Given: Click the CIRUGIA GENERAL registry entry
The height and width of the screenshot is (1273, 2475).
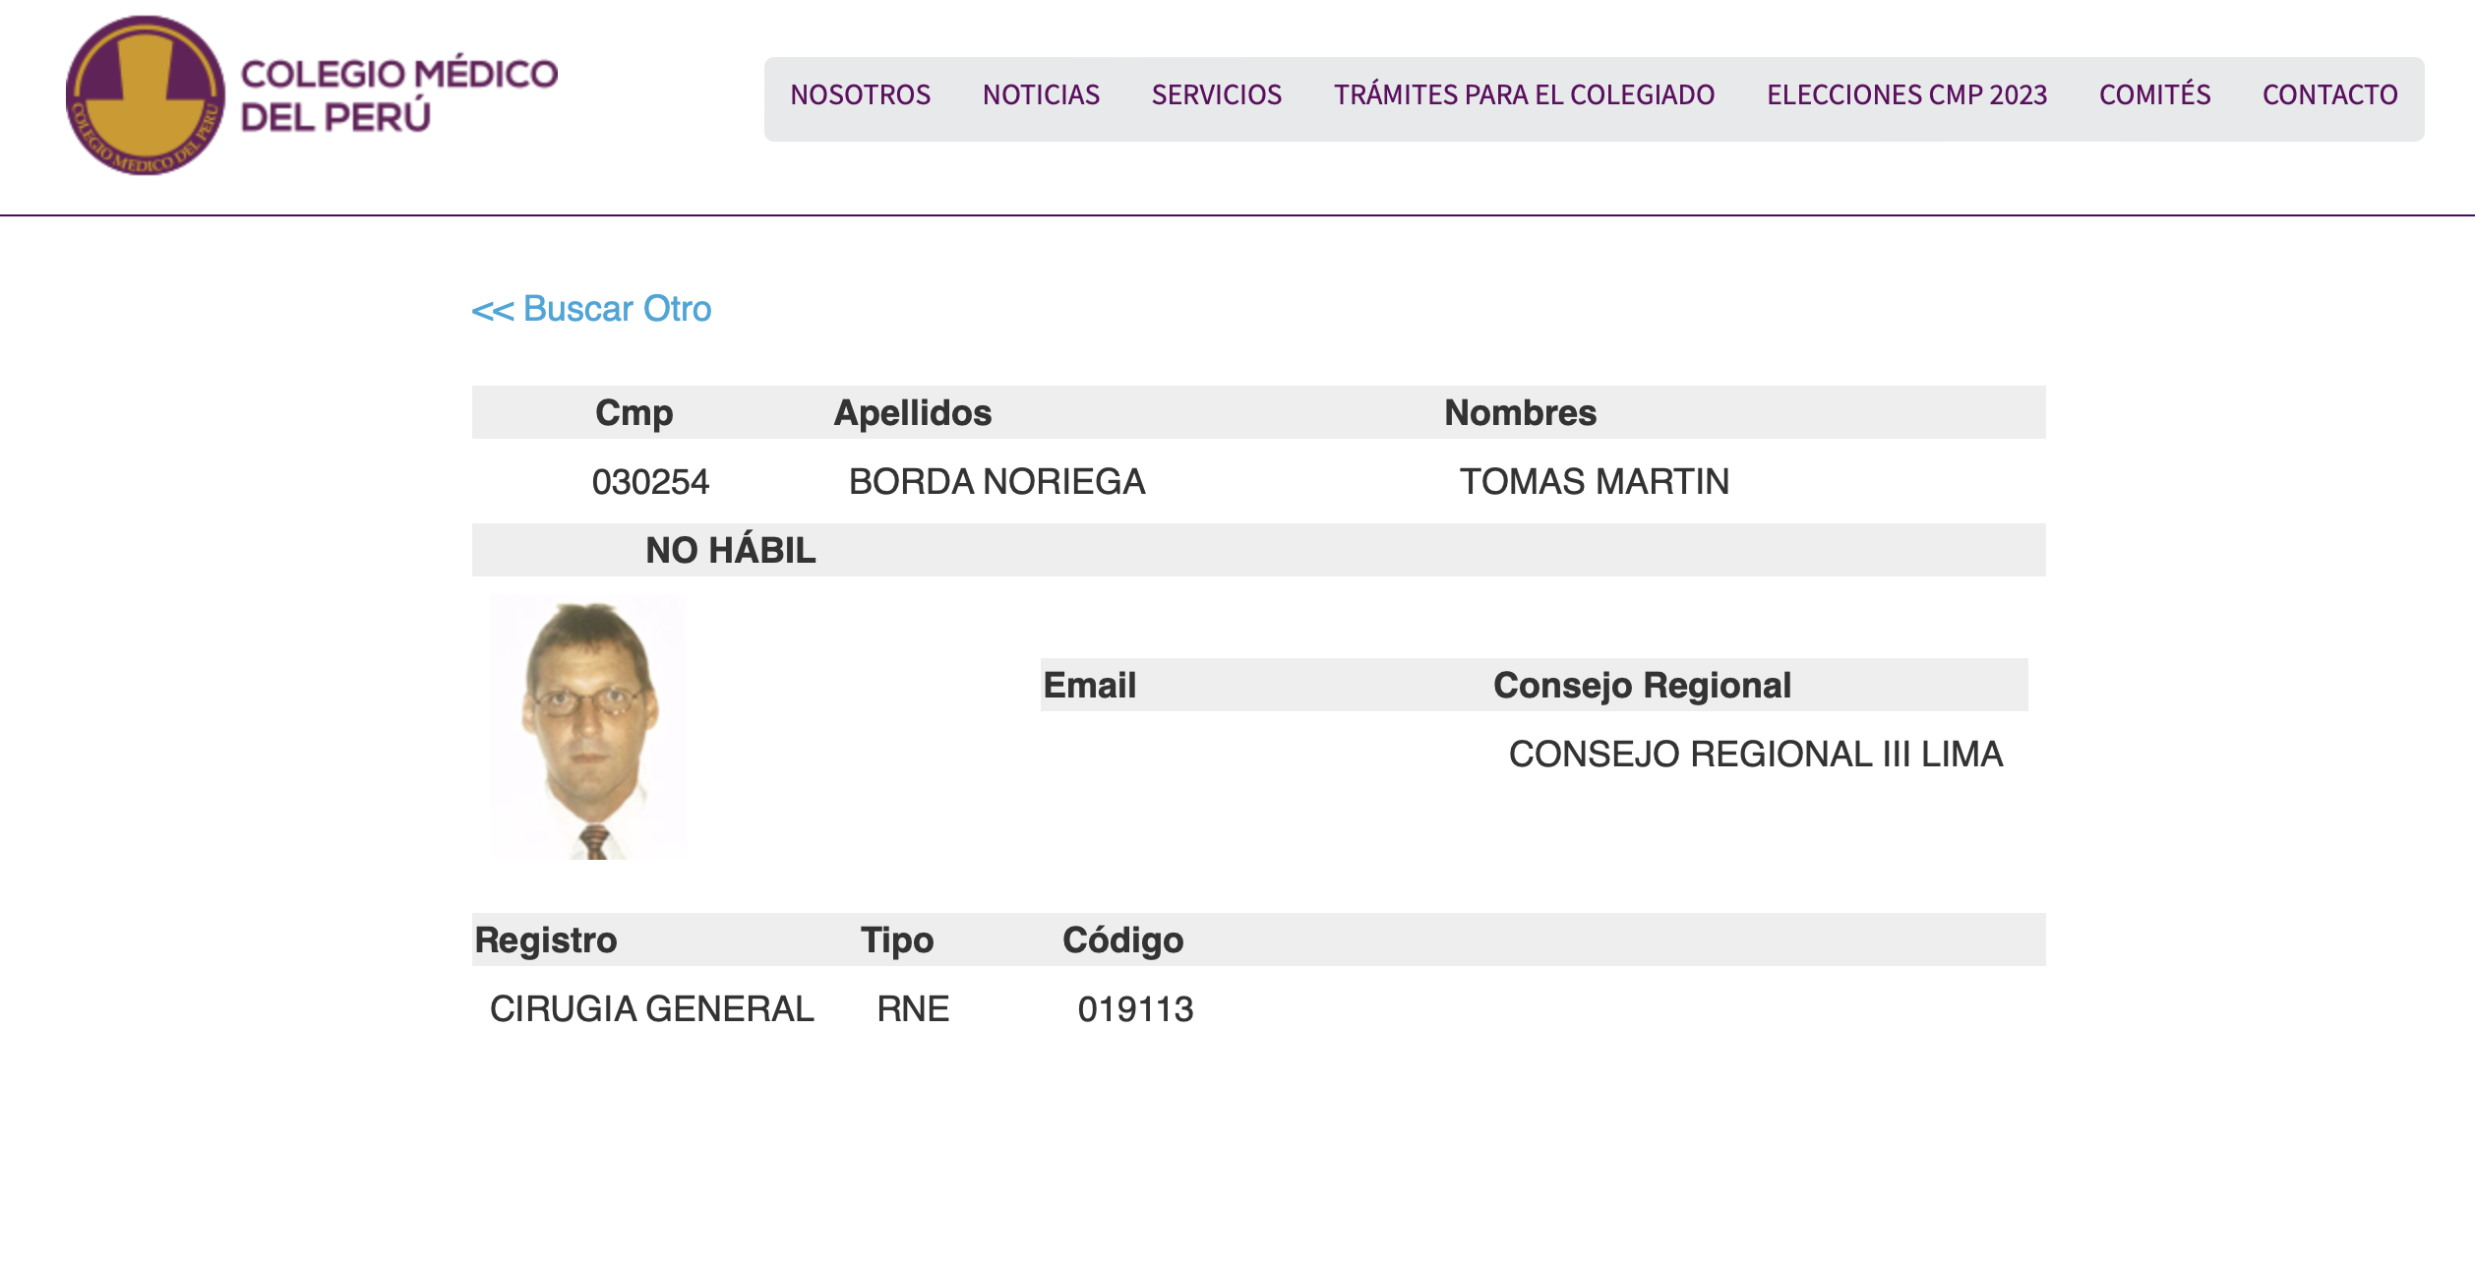Looking at the screenshot, I should 651,1009.
